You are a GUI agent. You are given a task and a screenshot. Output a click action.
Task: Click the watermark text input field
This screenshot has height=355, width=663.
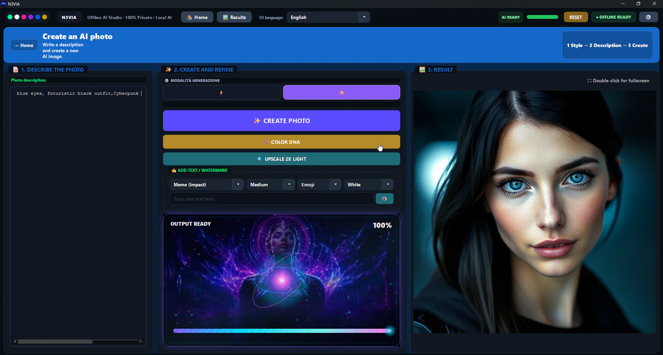pos(271,199)
